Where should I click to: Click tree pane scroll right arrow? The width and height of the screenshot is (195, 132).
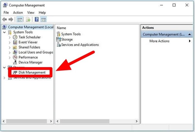[51, 121]
